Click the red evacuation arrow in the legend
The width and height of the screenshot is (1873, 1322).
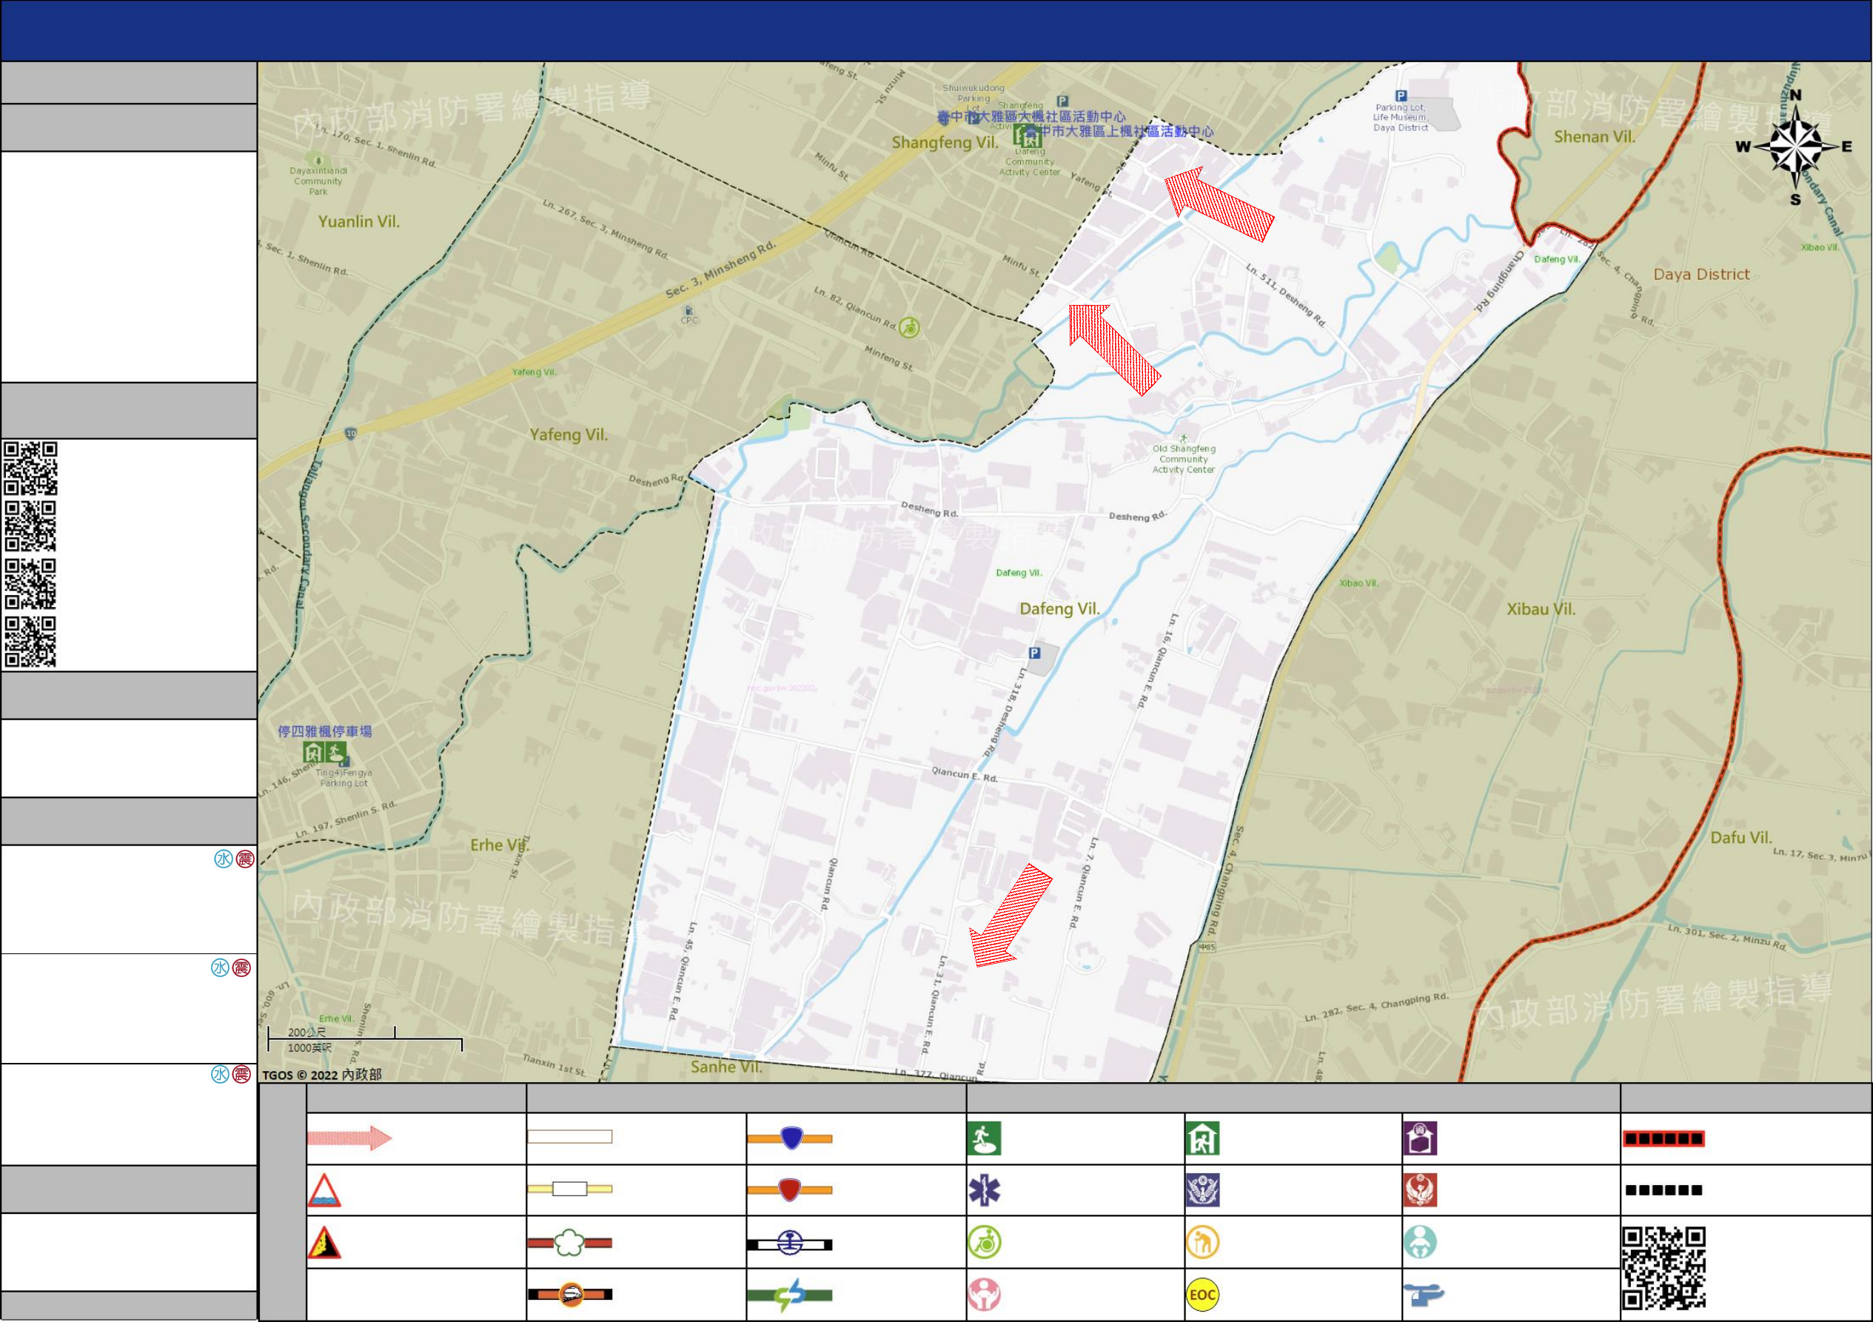(350, 1138)
